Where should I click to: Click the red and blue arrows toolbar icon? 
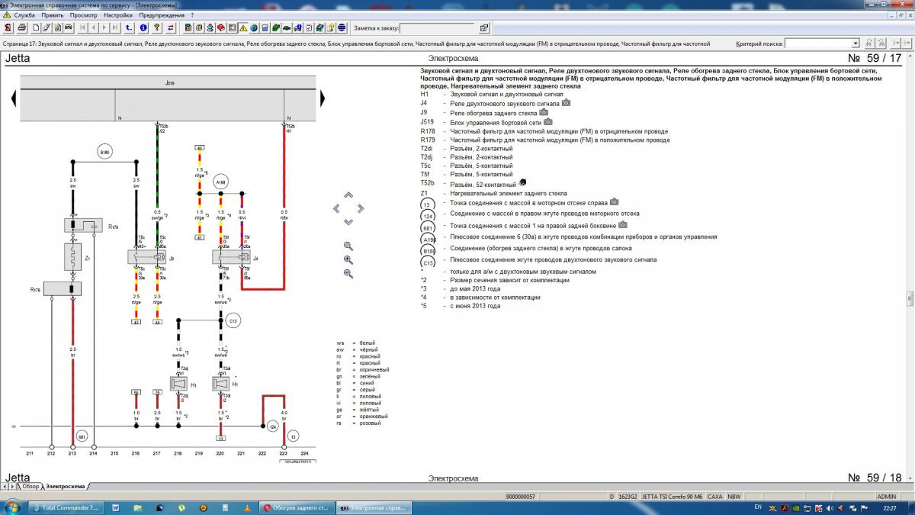(x=170, y=28)
